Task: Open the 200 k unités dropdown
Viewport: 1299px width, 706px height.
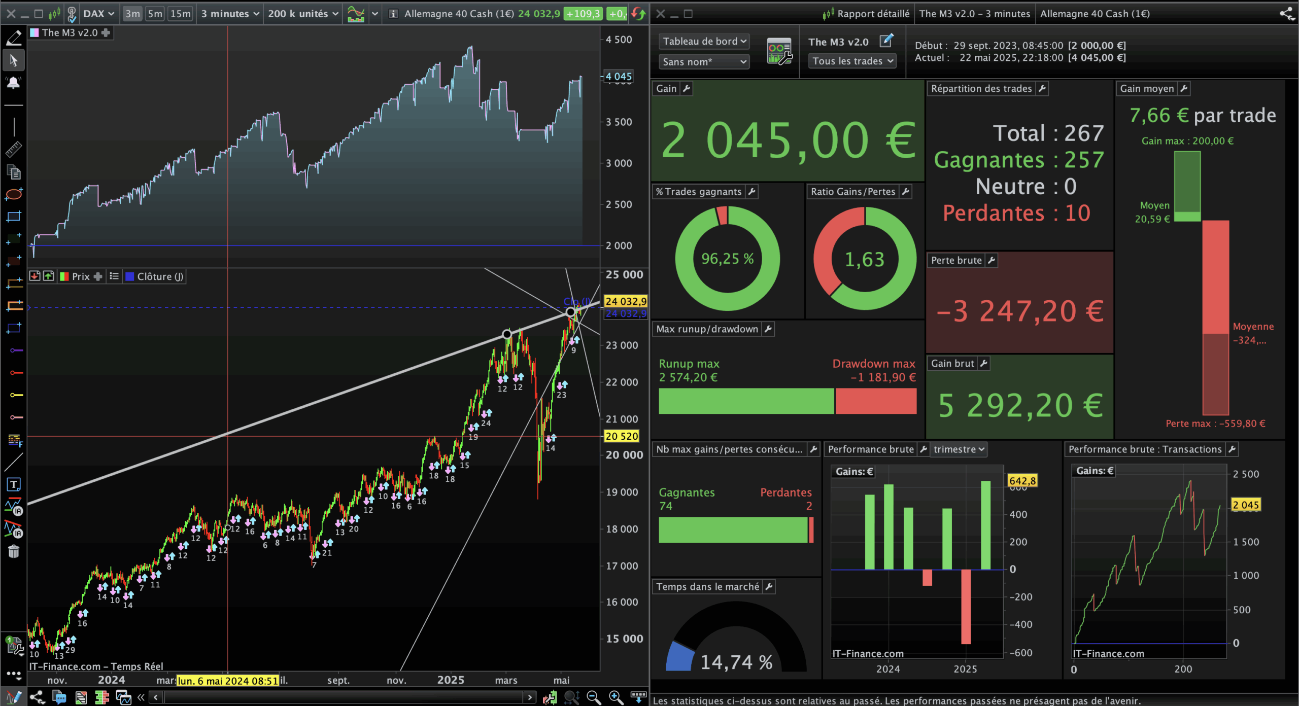Action: click(303, 14)
